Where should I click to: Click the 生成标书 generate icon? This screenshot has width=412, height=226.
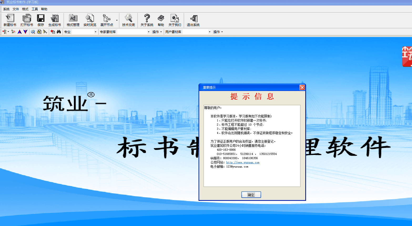[54, 20]
